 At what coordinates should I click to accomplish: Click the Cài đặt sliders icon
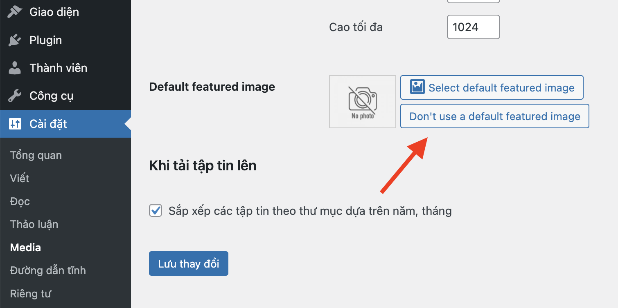pos(15,124)
